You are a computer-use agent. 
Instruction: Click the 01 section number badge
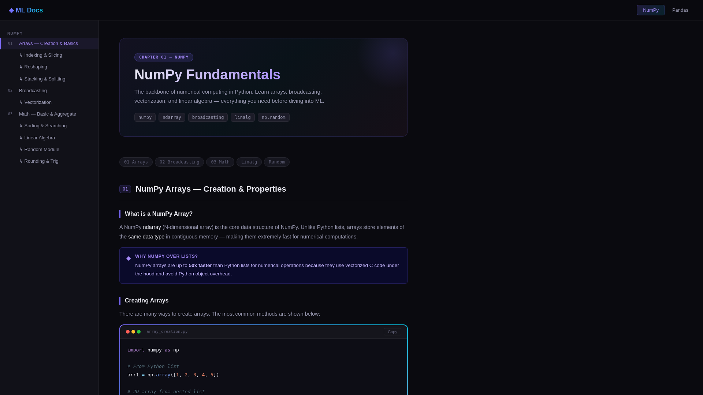pos(125,189)
